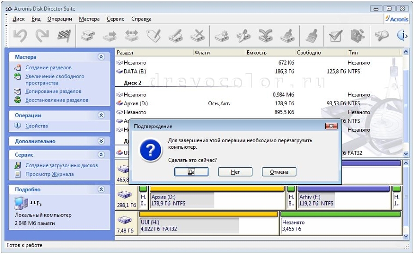
Task: Open the Мастера menu
Action: (89, 19)
